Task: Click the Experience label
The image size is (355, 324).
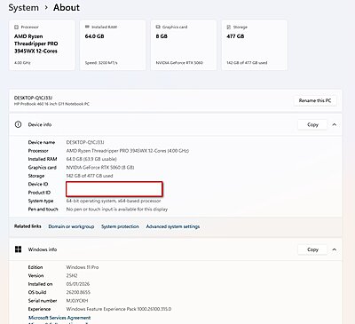Action: tap(39, 309)
